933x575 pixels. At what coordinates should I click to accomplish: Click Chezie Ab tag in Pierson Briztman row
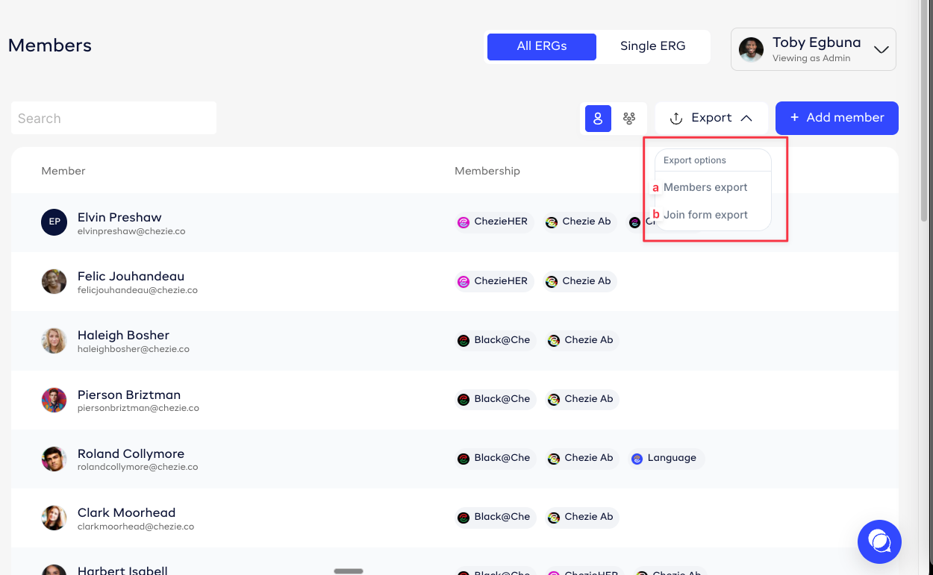point(582,399)
